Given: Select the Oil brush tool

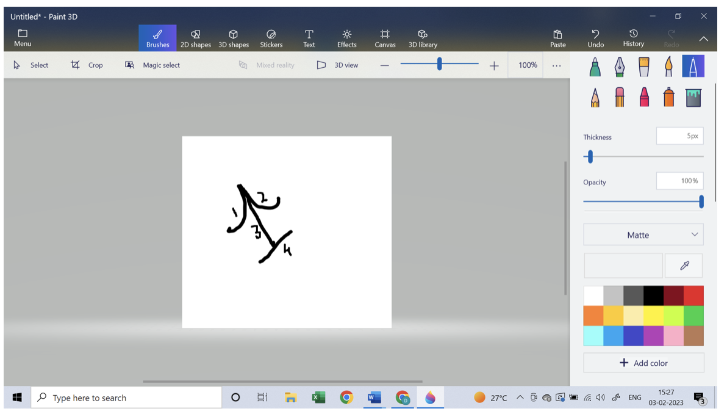Looking at the screenshot, I should coord(644,66).
